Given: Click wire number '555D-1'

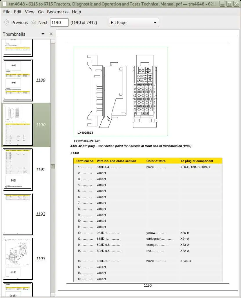Looking at the screenshot, I should (x=102, y=239).
